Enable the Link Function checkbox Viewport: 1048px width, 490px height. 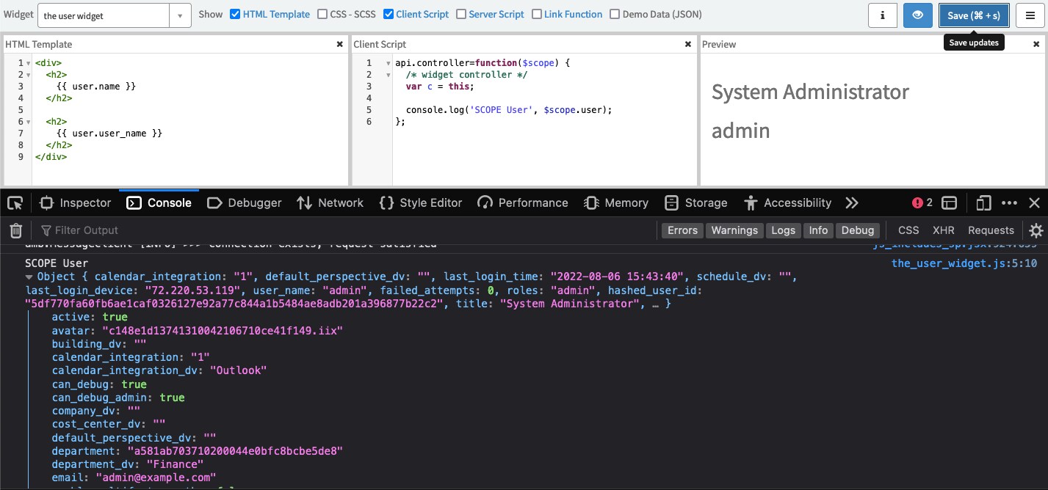(537, 14)
